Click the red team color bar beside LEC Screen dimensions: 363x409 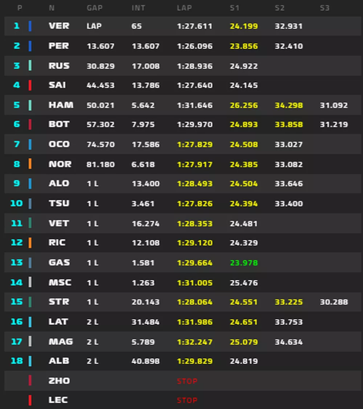30,400
